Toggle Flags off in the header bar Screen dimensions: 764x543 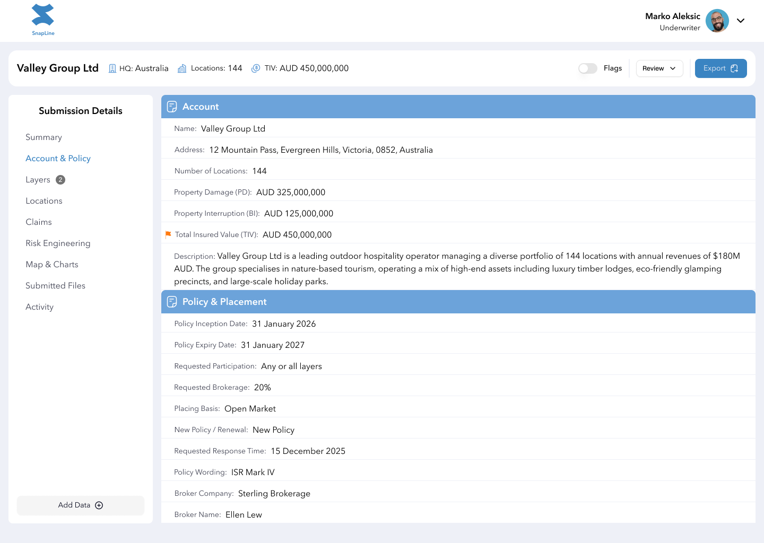click(587, 68)
